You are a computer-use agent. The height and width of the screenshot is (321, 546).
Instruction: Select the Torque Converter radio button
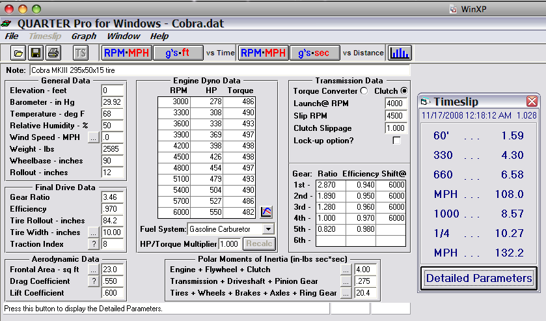(363, 91)
